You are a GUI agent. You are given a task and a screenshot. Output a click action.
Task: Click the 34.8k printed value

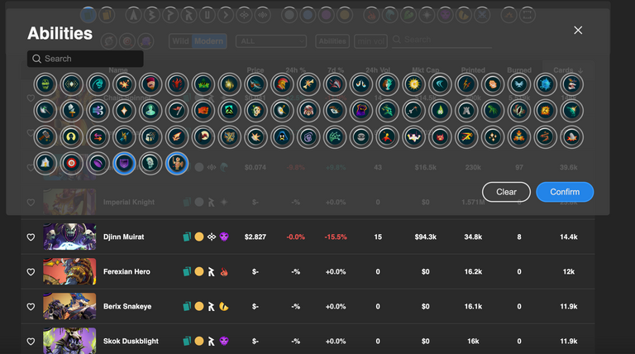473,237
